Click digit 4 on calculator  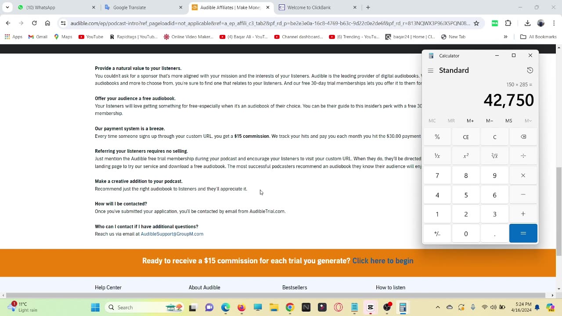(x=437, y=195)
